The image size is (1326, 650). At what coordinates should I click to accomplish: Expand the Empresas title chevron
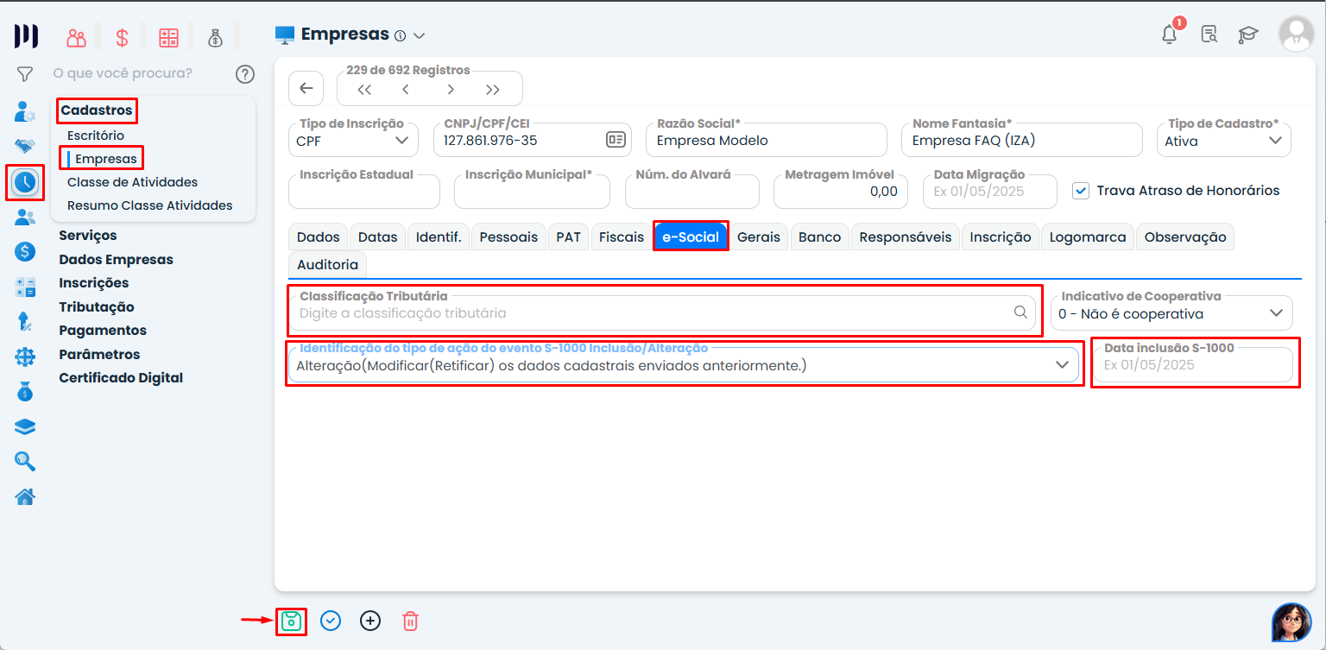[420, 36]
